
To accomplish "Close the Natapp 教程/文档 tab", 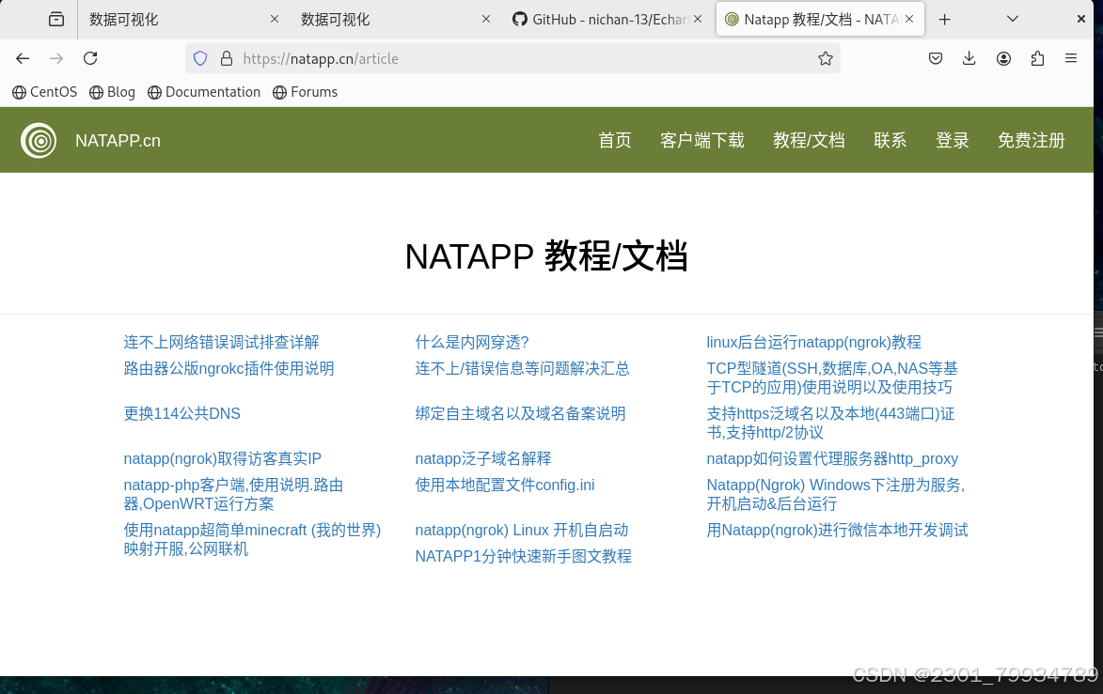I will pyautogui.click(x=909, y=19).
